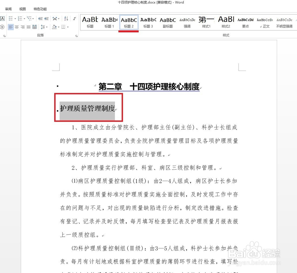Click character border A icon
The image size is (297, 273).
coord(2,18)
